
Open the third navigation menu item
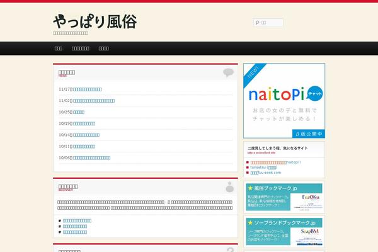click(x=104, y=49)
